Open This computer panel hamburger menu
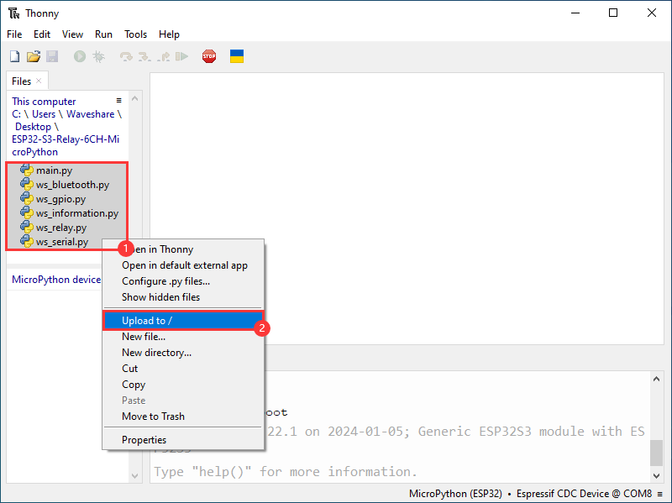Viewport: 672px width, 503px height. 118,100
